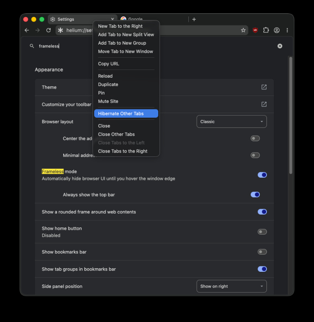This screenshot has width=314, height=322.
Task: Select New Tab to the Right
Action: tap(126, 26)
